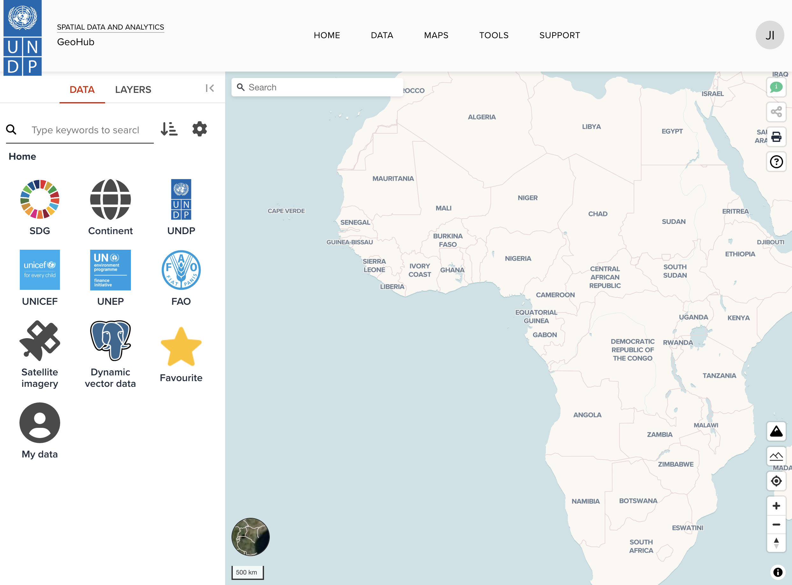Image resolution: width=792 pixels, height=585 pixels.
Task: Click the SUDAN map label
Action: click(x=674, y=222)
